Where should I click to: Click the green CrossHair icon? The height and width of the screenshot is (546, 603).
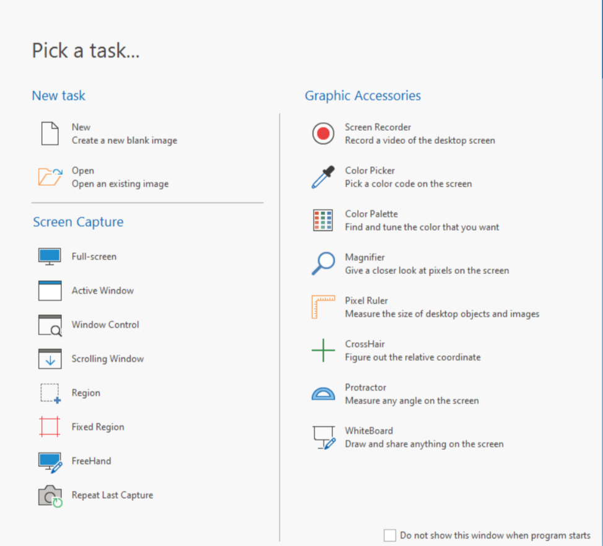point(323,350)
